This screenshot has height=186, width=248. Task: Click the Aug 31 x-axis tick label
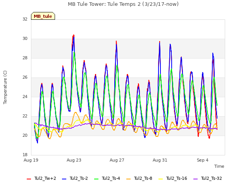160,160
